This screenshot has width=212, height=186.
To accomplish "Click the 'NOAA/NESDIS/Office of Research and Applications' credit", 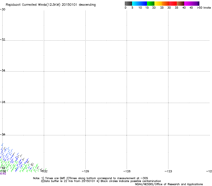I will click(x=169, y=184).
